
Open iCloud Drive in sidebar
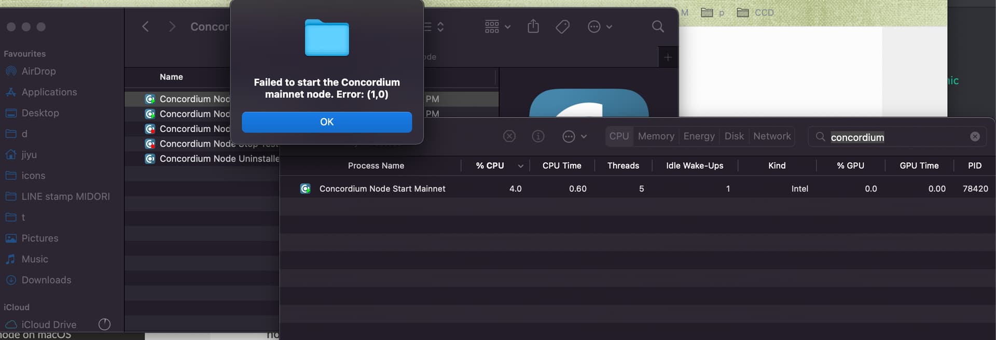[41, 324]
